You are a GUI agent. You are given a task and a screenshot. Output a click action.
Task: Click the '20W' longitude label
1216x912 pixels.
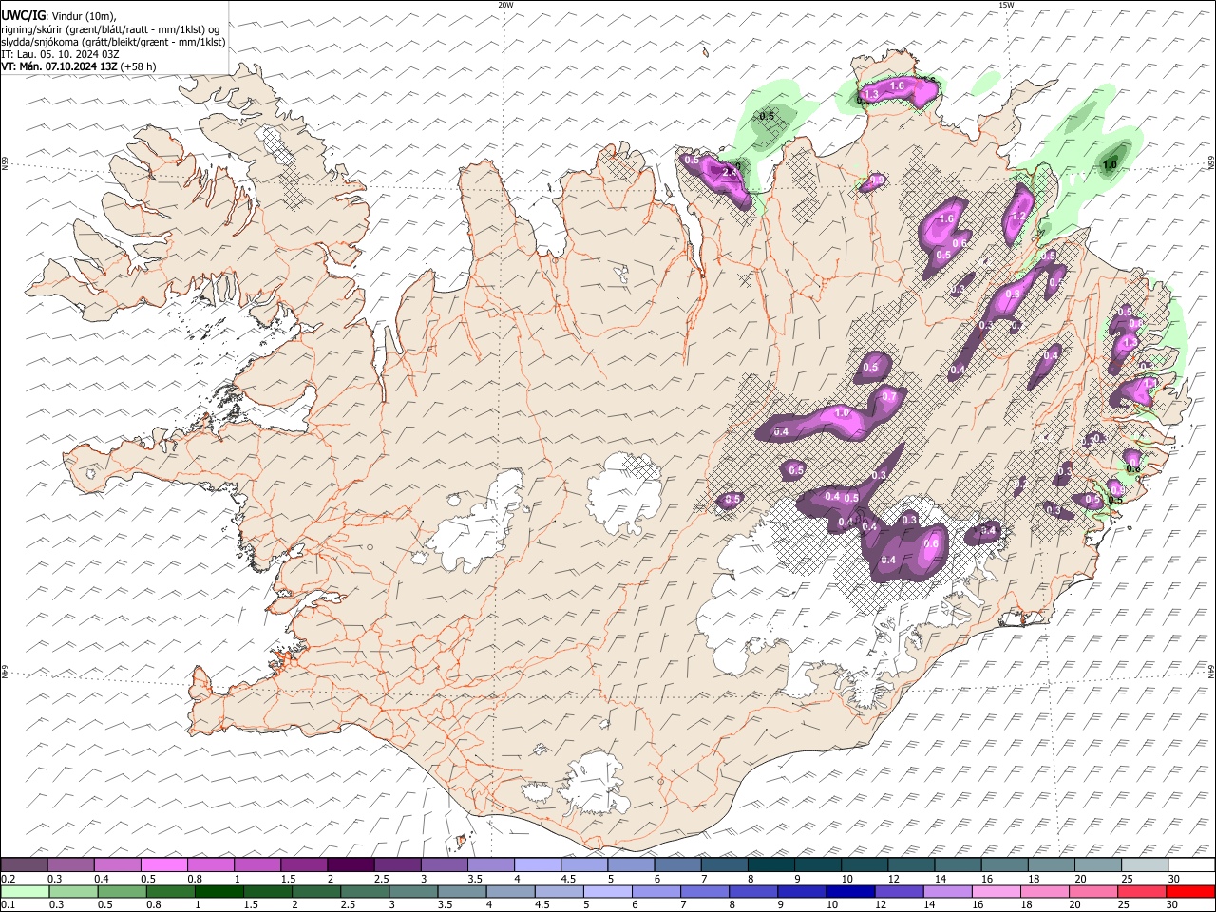[x=505, y=5]
